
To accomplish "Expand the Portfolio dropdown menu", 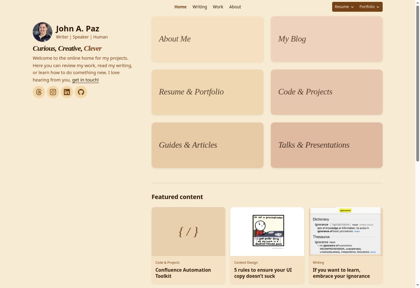I will click(369, 7).
